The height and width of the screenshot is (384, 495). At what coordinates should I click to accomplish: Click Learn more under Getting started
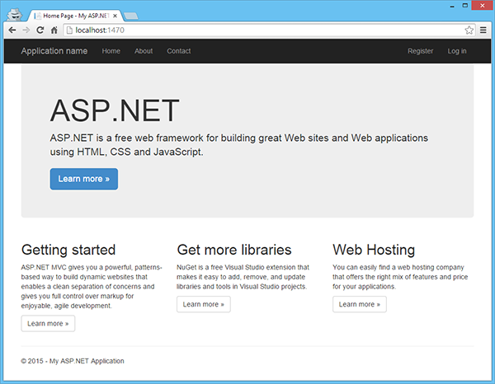pyautogui.click(x=48, y=324)
